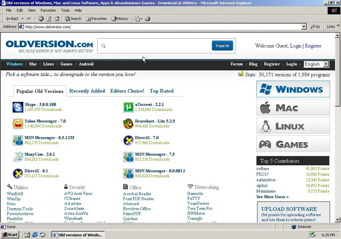Open the Blog nav link
The image size is (341, 239).
click(253, 64)
